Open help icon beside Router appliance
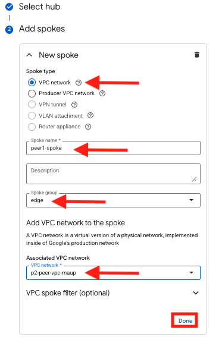This screenshot has width=219, height=340. tap(88, 127)
